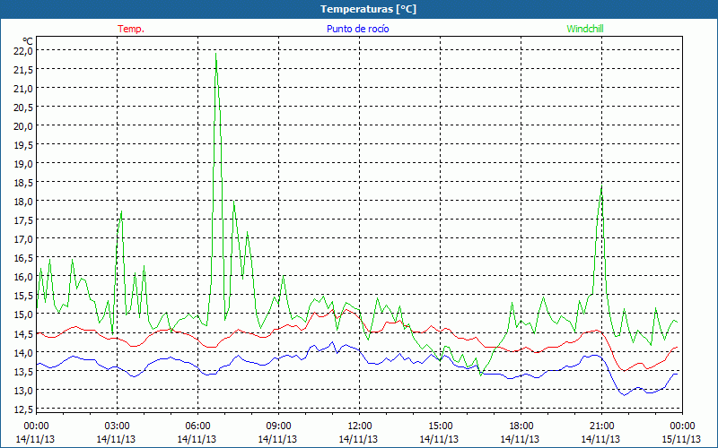Viewport: 718px width, 448px height.
Task: Click the 20,0 y-axis value
Action: click(23, 126)
